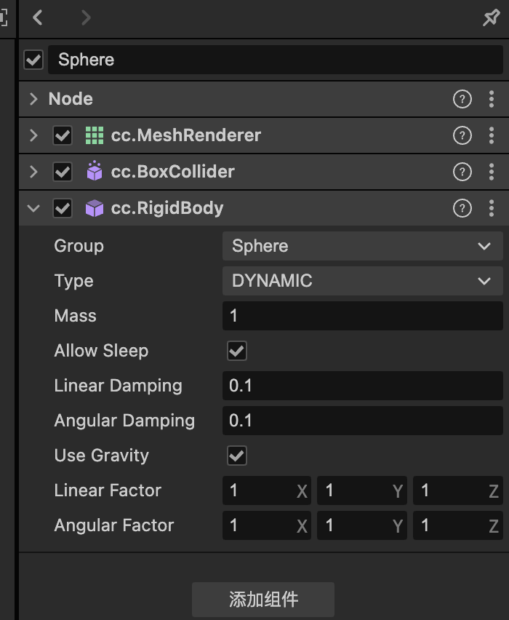Open cc.RigidBody three-dot options menu
This screenshot has height=620, width=509.
pyautogui.click(x=492, y=209)
